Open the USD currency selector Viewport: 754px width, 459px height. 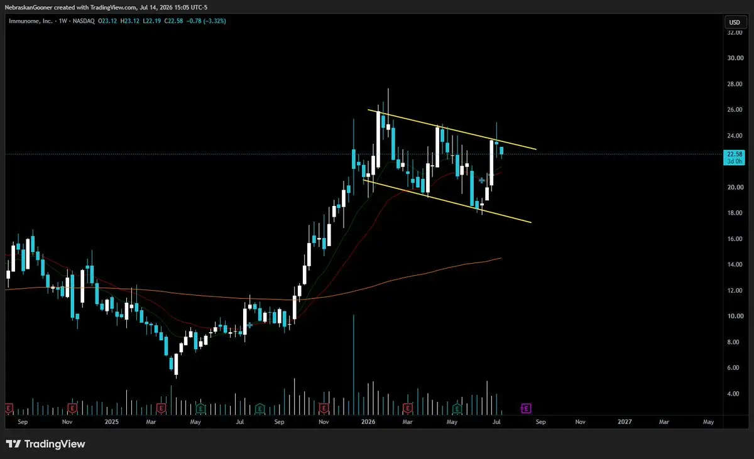(x=734, y=22)
